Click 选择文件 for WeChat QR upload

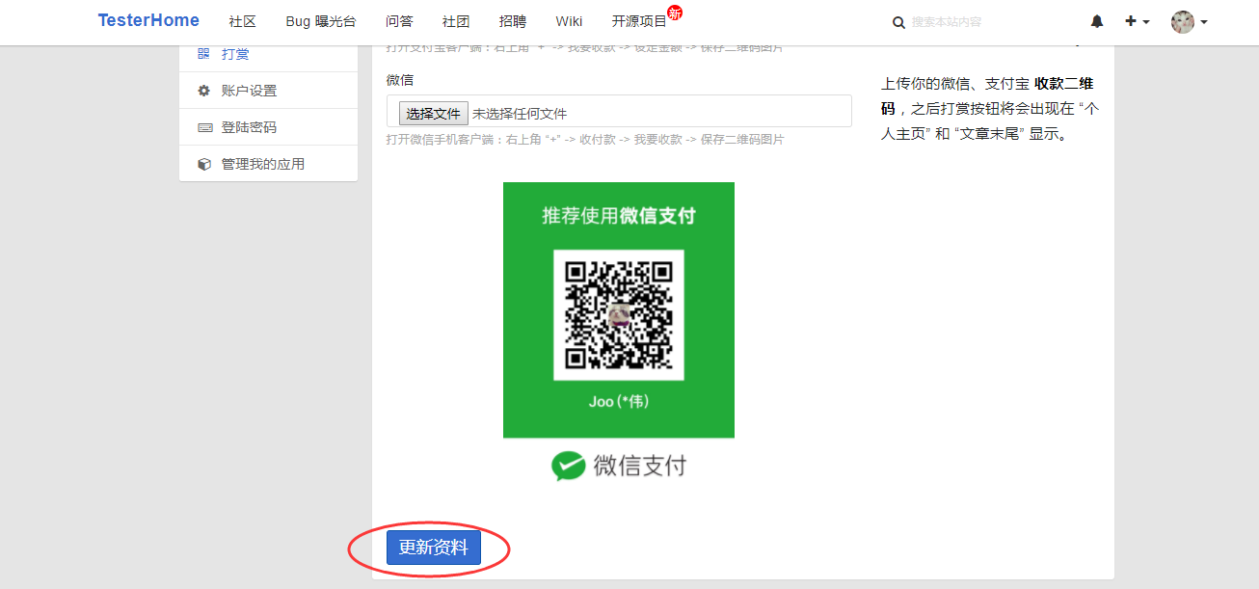tap(433, 114)
